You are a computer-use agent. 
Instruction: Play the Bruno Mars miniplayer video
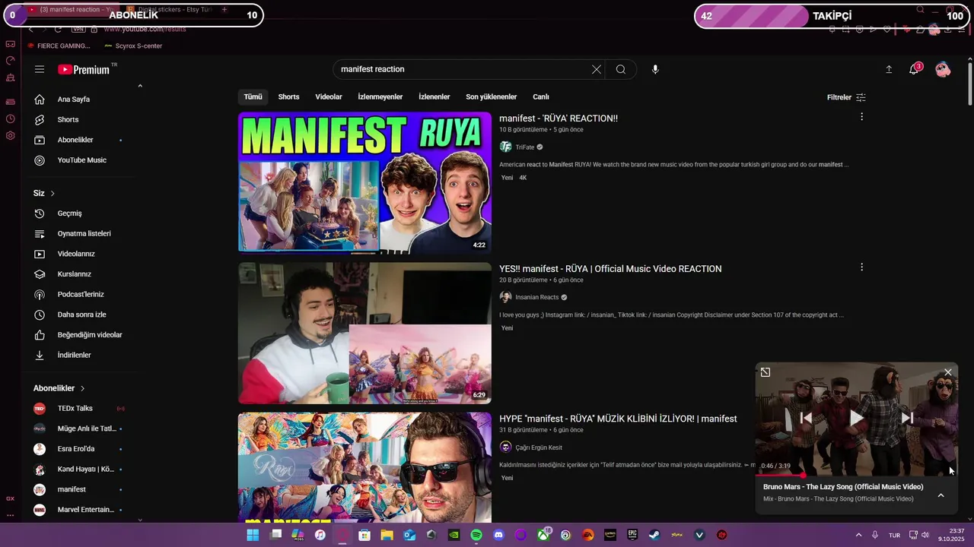click(856, 417)
